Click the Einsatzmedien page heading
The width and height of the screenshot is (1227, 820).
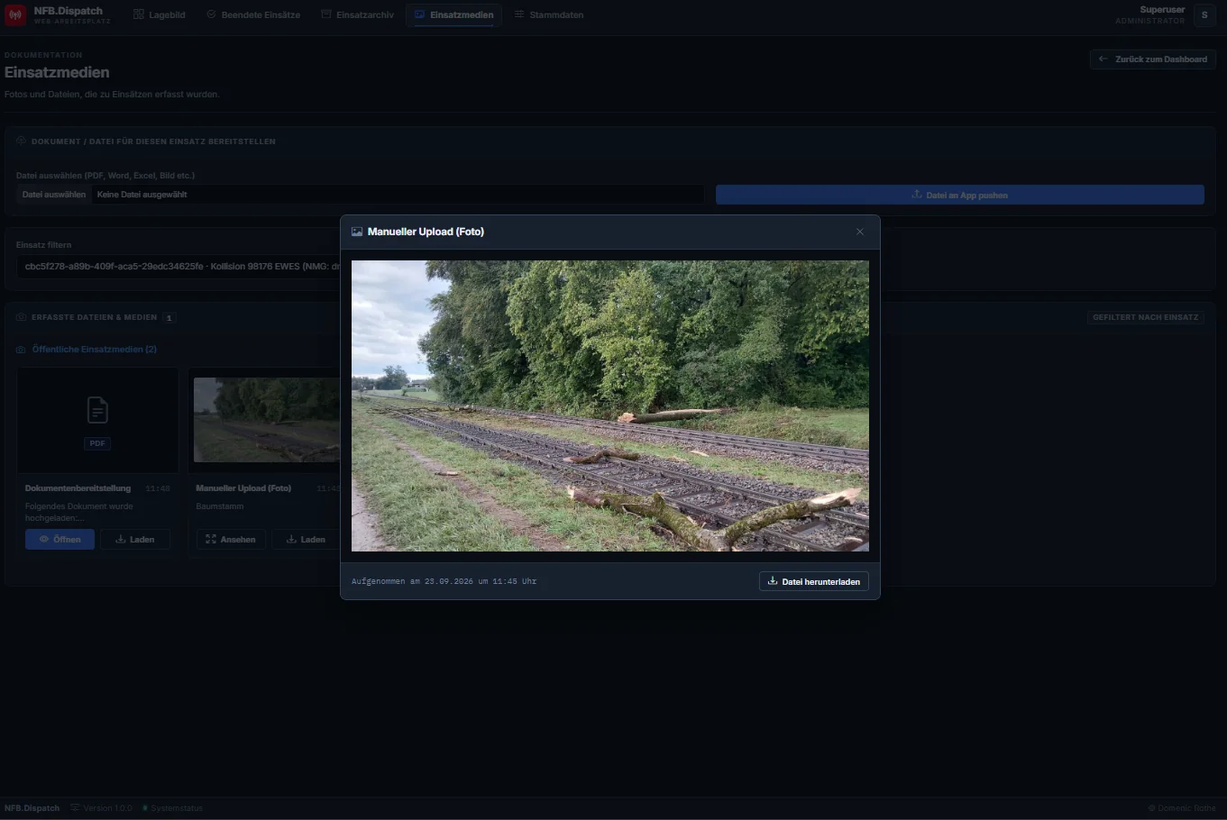(x=57, y=72)
